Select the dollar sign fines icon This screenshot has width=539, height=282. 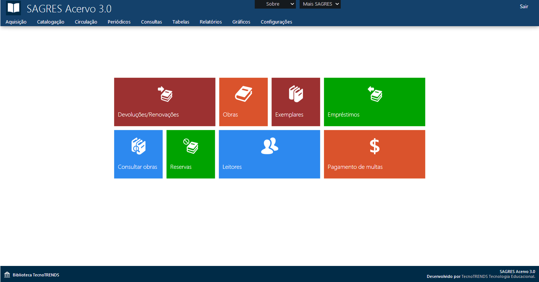point(374,146)
